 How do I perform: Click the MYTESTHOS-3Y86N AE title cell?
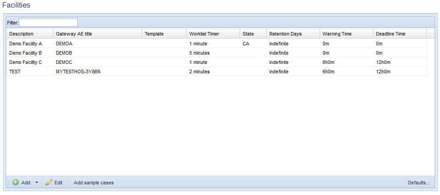click(78, 72)
